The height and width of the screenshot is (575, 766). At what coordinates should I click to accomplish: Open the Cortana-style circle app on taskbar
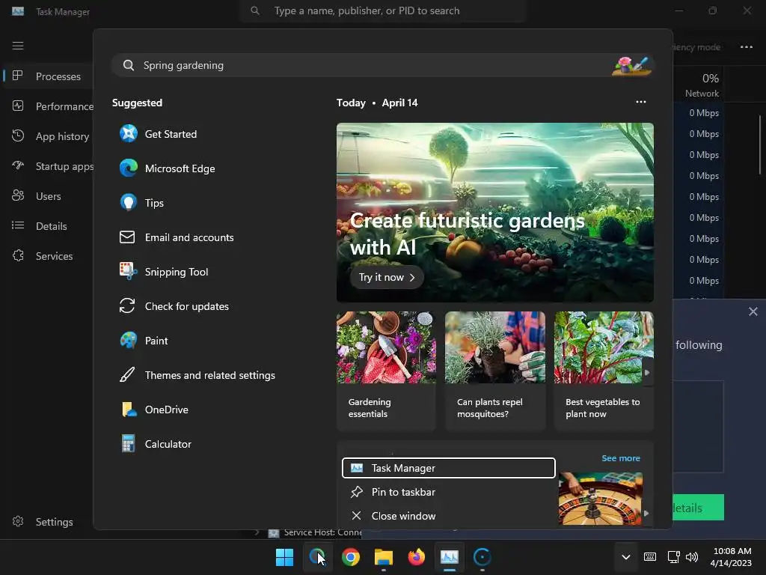482,557
